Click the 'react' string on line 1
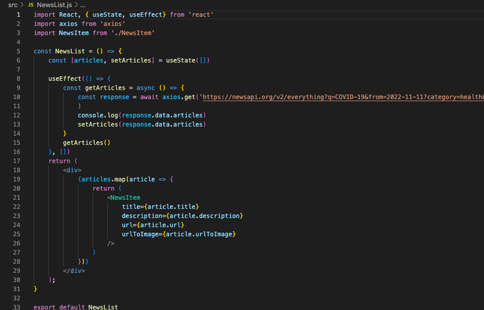Image resolution: width=484 pixels, height=310 pixels. (201, 15)
